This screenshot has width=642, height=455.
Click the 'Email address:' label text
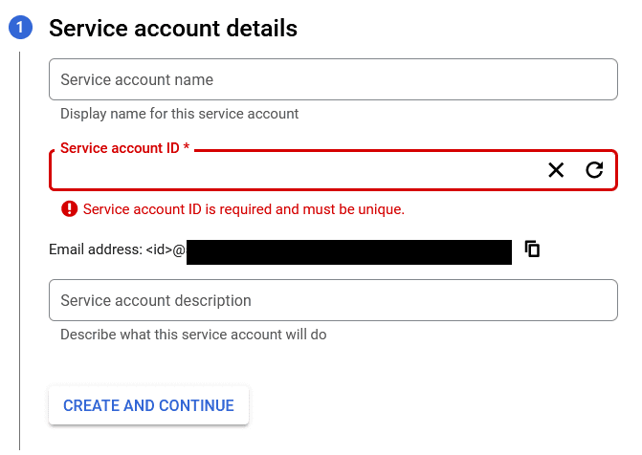tap(96, 249)
